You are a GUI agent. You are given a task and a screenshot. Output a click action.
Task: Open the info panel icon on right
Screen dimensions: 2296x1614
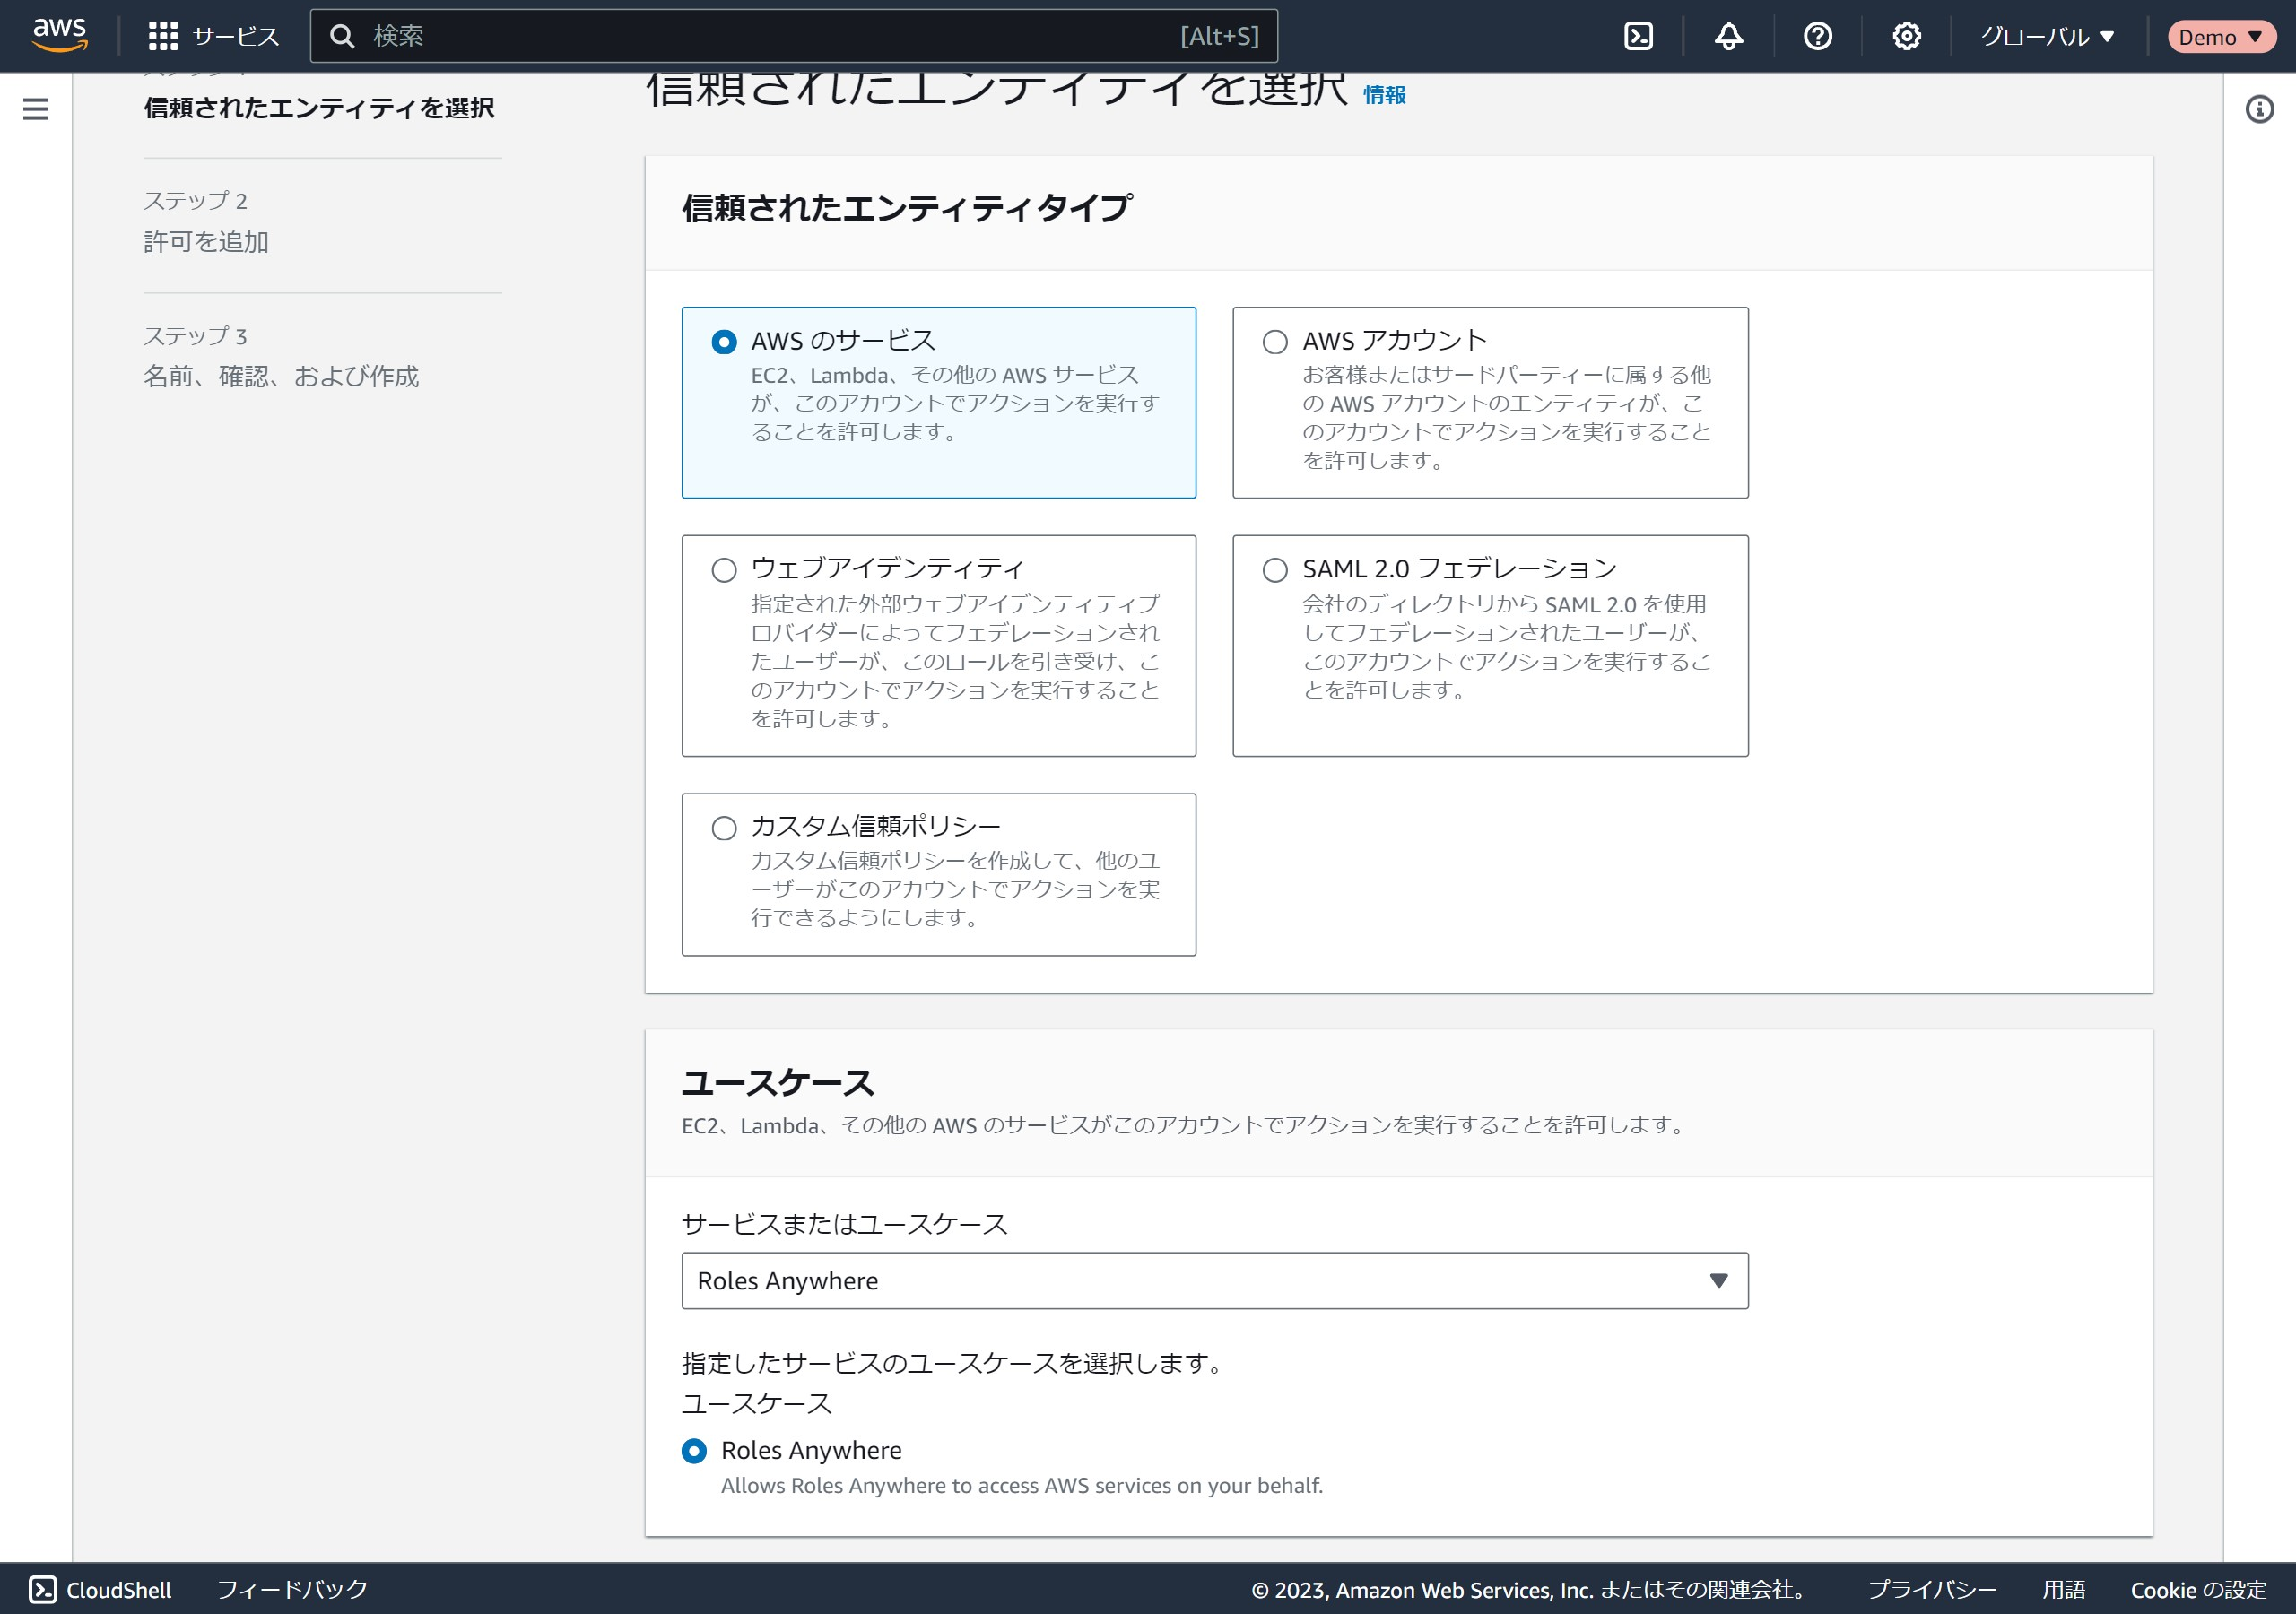2259,109
